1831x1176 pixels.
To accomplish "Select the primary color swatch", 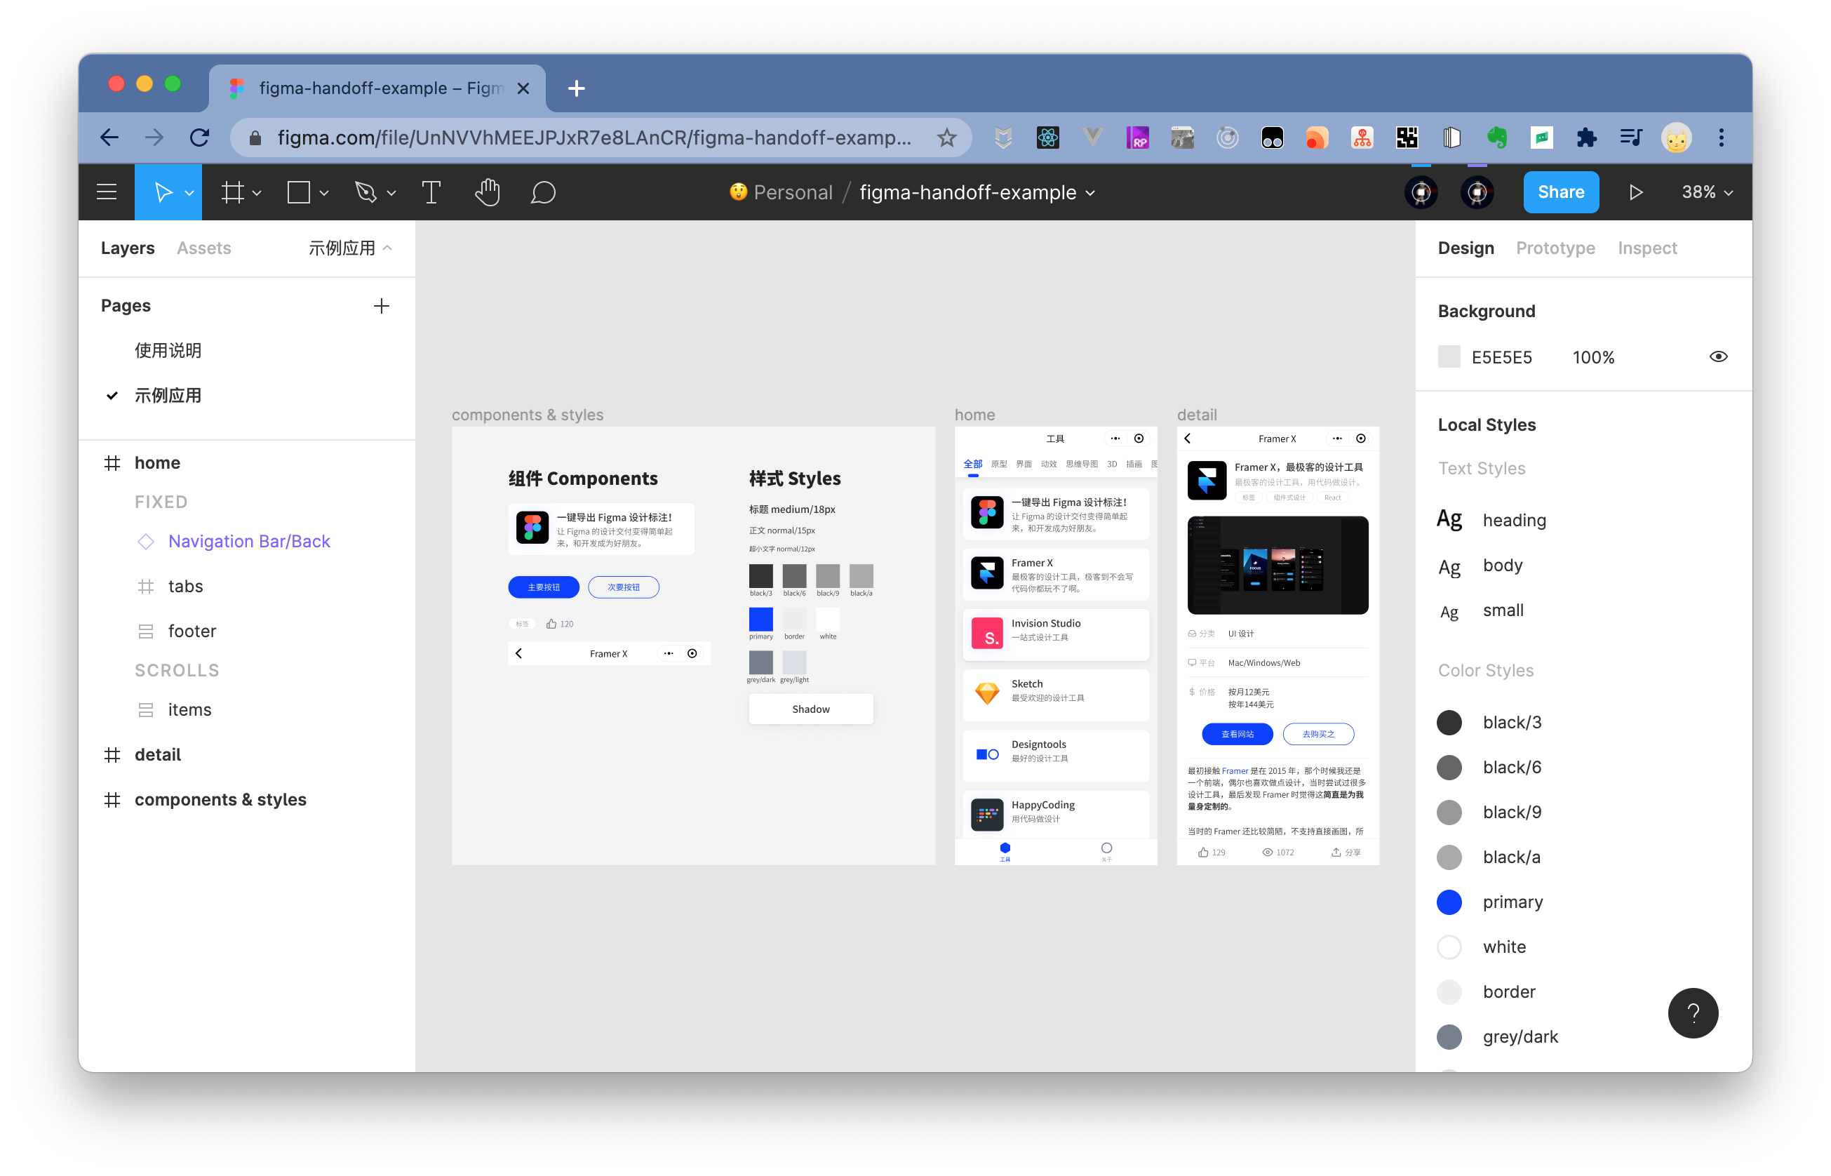I will (x=1451, y=902).
